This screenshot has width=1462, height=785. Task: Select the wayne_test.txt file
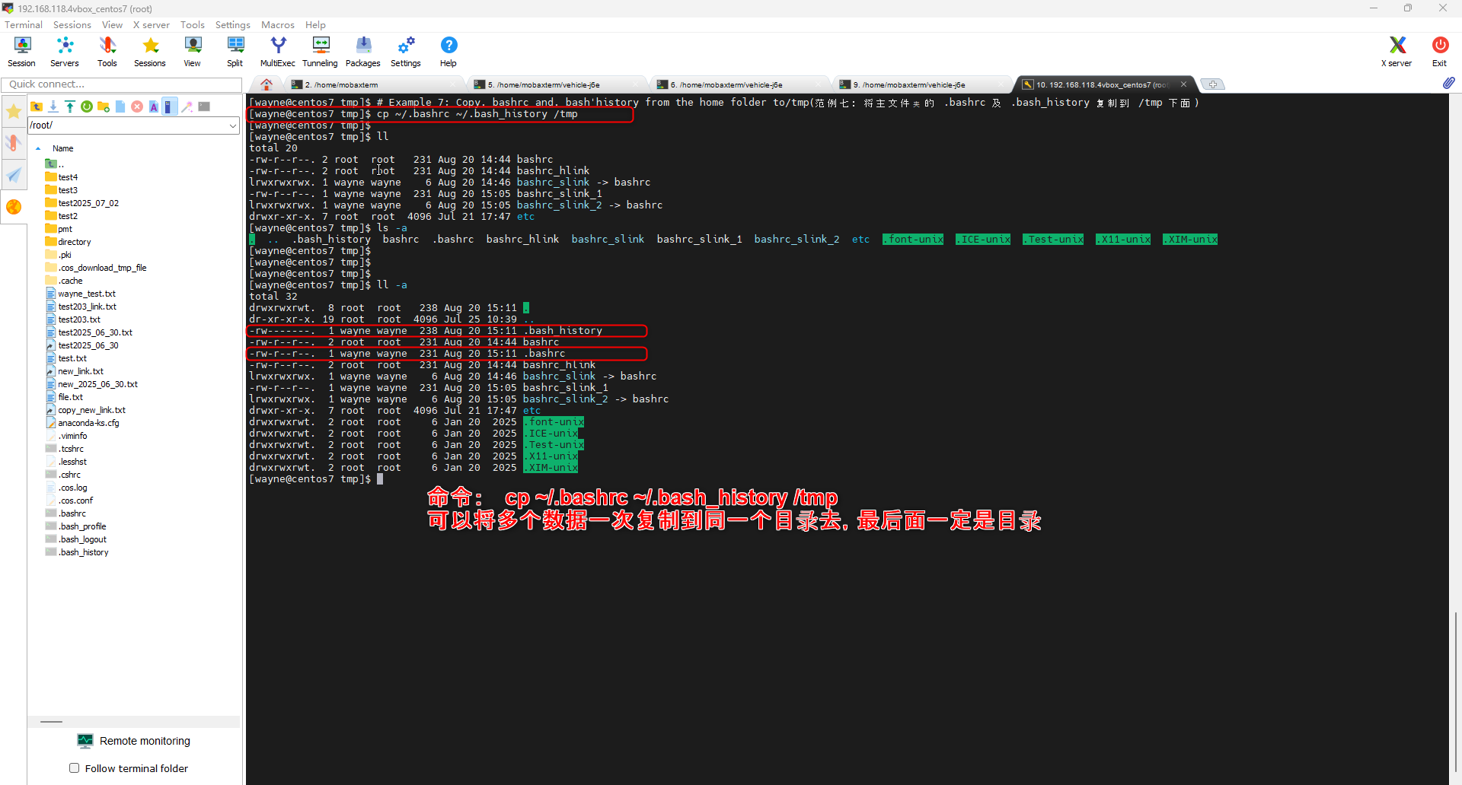pos(81,294)
